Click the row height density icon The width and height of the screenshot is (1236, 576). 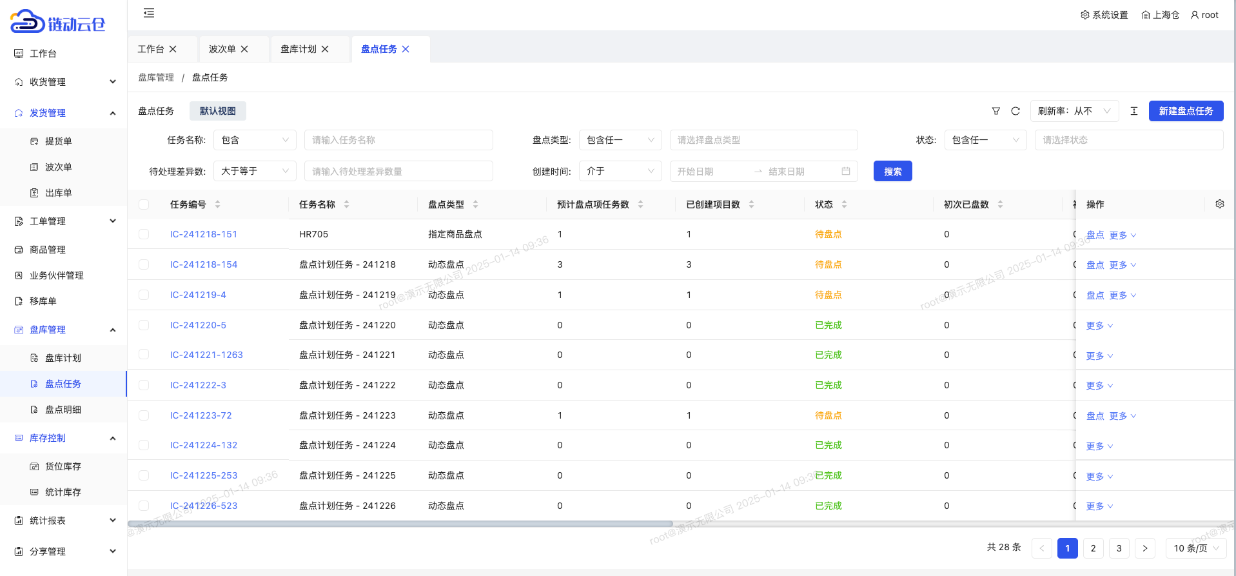coord(1133,111)
